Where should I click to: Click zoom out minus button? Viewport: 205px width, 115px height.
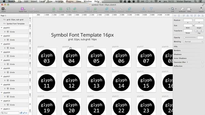coord(169,9)
